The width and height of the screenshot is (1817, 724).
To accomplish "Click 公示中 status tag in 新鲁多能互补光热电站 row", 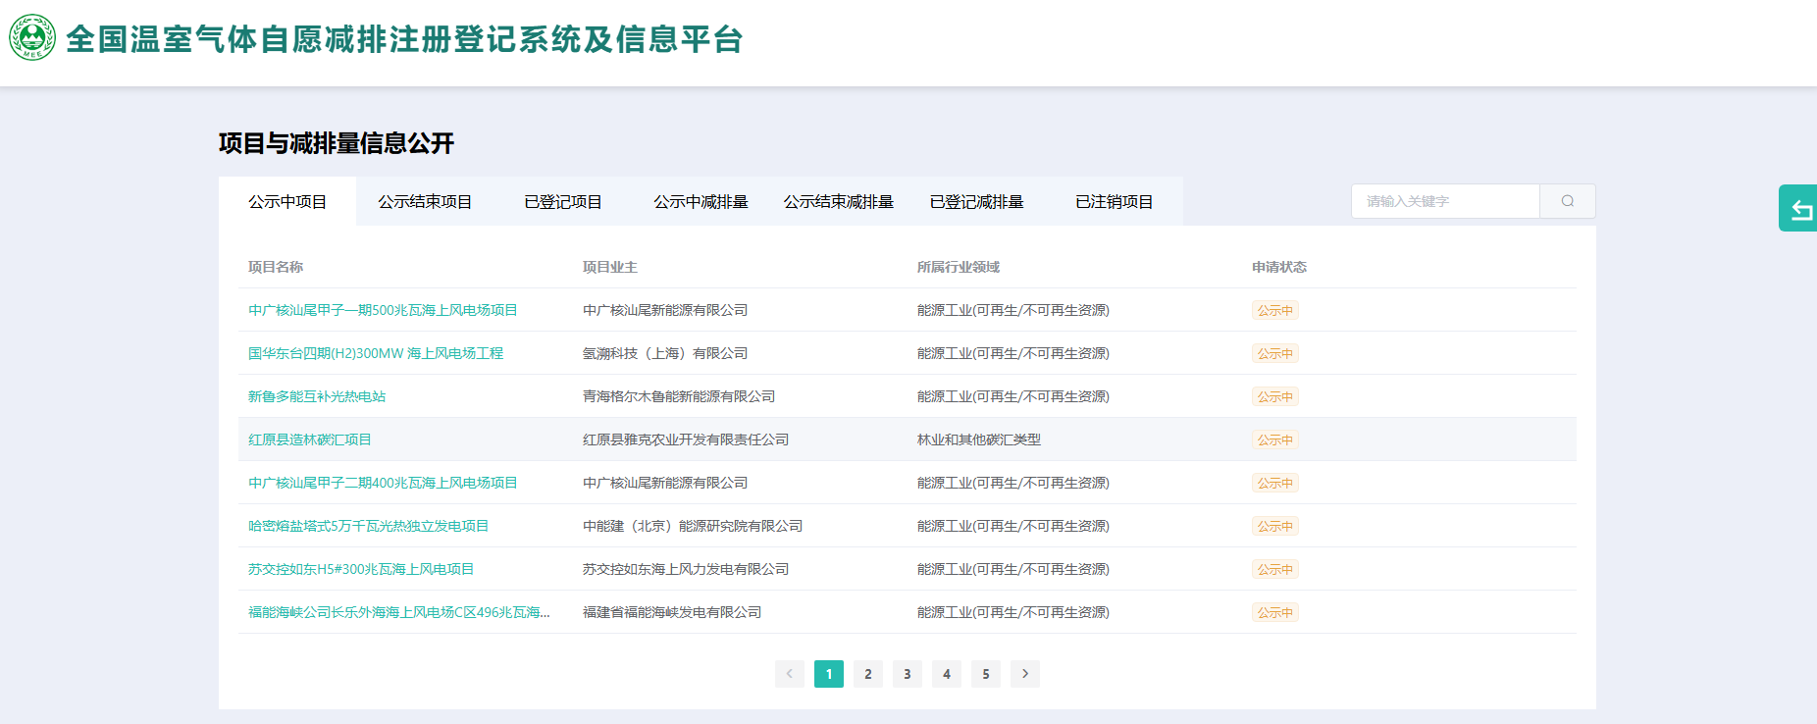I will pyautogui.click(x=1275, y=396).
